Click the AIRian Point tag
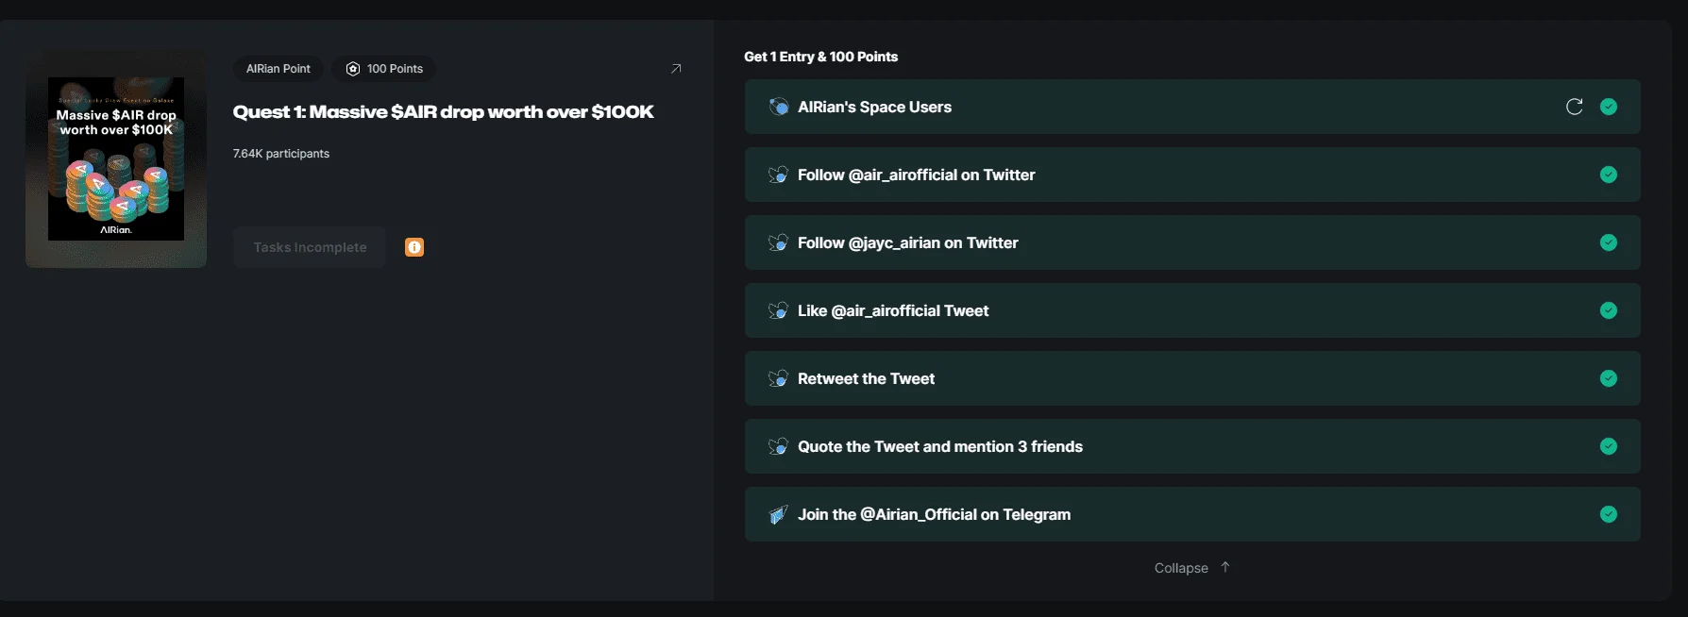The width and height of the screenshot is (1688, 617). click(x=279, y=69)
